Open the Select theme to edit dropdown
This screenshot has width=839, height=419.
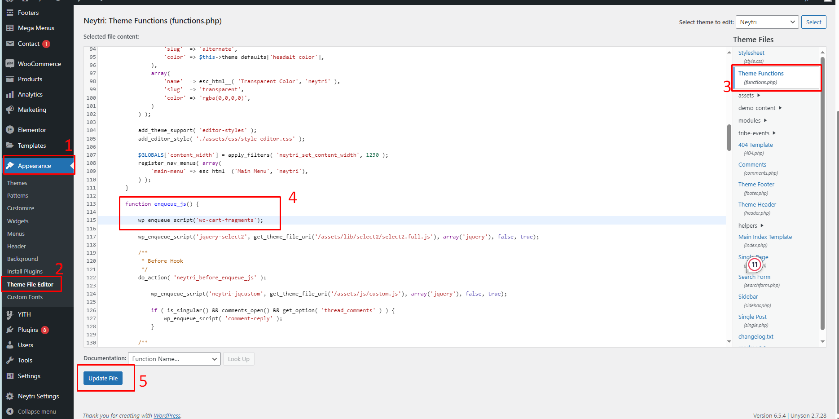coord(767,22)
